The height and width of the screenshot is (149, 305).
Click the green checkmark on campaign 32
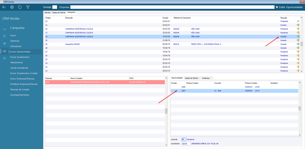[298, 21]
